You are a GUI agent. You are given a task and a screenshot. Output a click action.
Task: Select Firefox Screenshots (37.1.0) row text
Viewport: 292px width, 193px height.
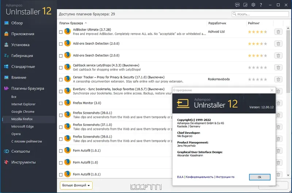[x=92, y=125]
